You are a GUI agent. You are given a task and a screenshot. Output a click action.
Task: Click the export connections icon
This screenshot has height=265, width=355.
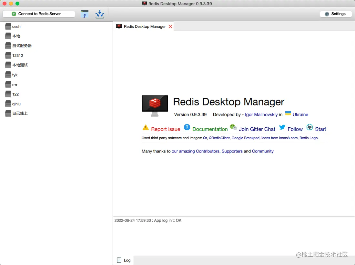click(100, 14)
